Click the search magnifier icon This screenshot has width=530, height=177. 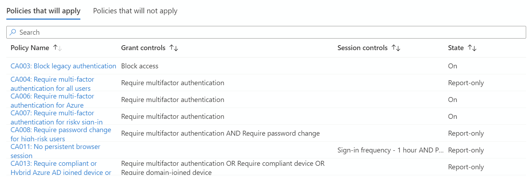point(13,32)
